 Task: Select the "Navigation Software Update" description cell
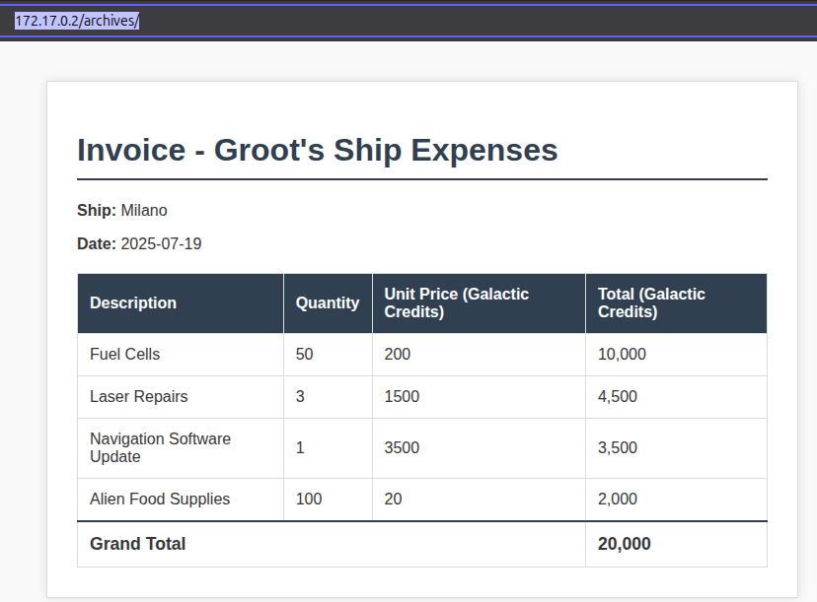tap(181, 448)
